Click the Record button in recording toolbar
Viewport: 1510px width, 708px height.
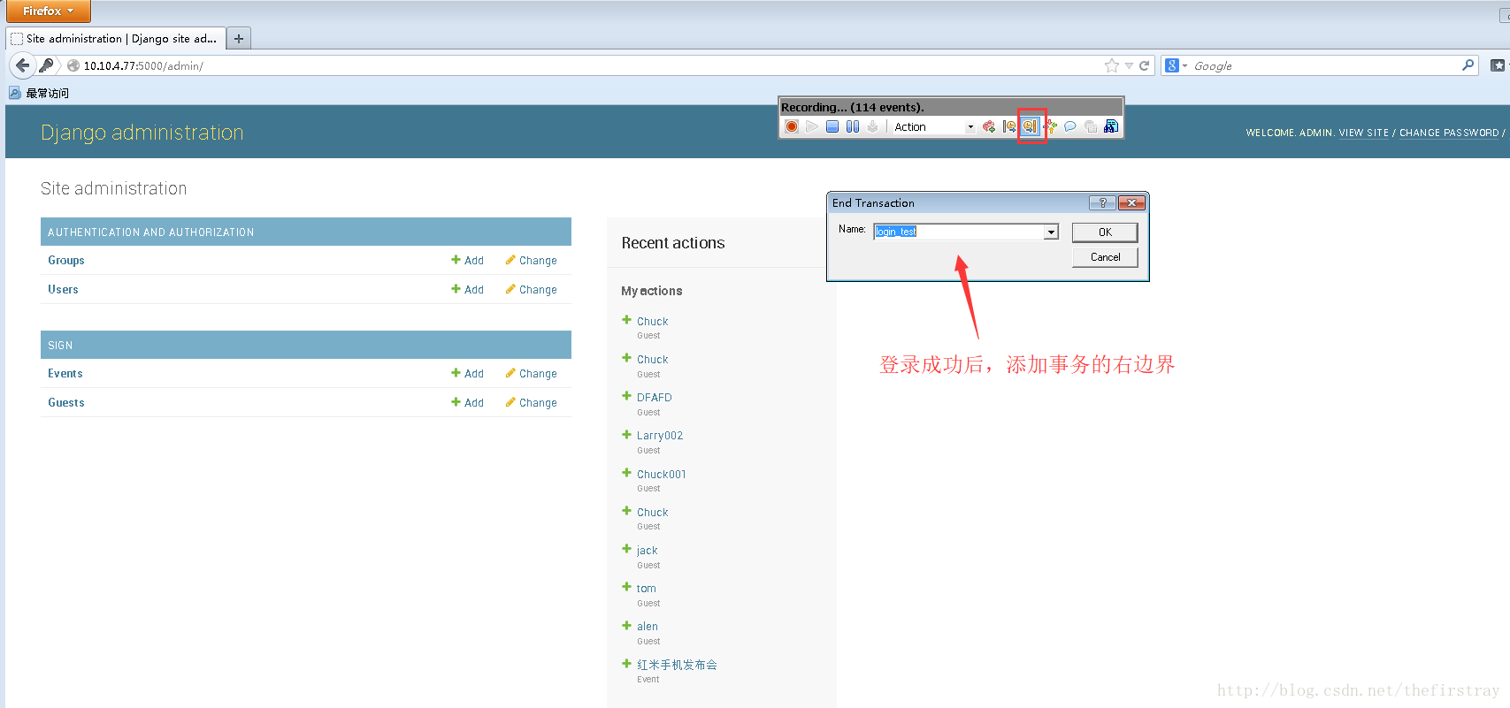[792, 126]
